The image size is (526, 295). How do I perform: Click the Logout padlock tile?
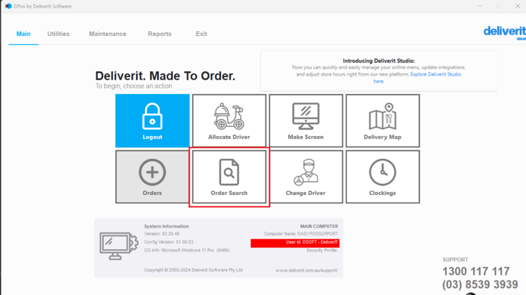click(152, 121)
